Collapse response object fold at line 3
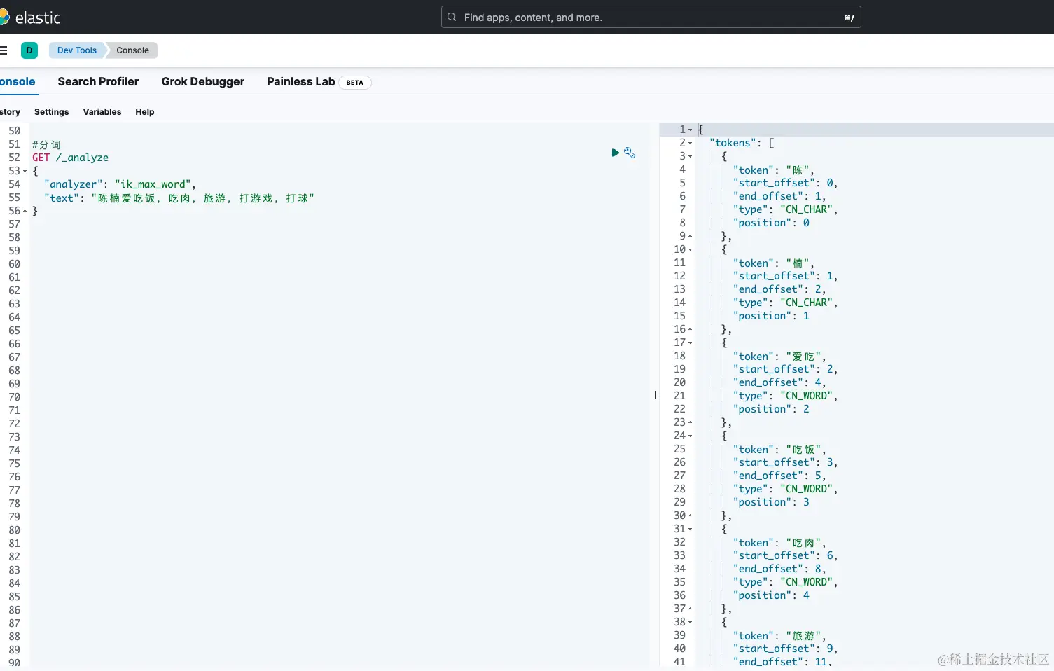 point(690,156)
